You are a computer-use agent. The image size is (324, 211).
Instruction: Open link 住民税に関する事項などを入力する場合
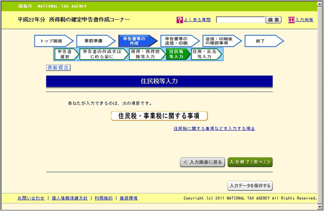pyautogui.click(x=214, y=128)
